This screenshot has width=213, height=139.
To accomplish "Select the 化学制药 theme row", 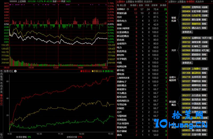I will pos(142,59).
